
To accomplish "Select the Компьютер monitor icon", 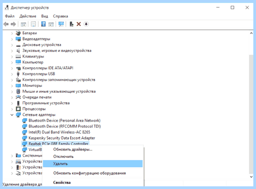I will [18, 62].
